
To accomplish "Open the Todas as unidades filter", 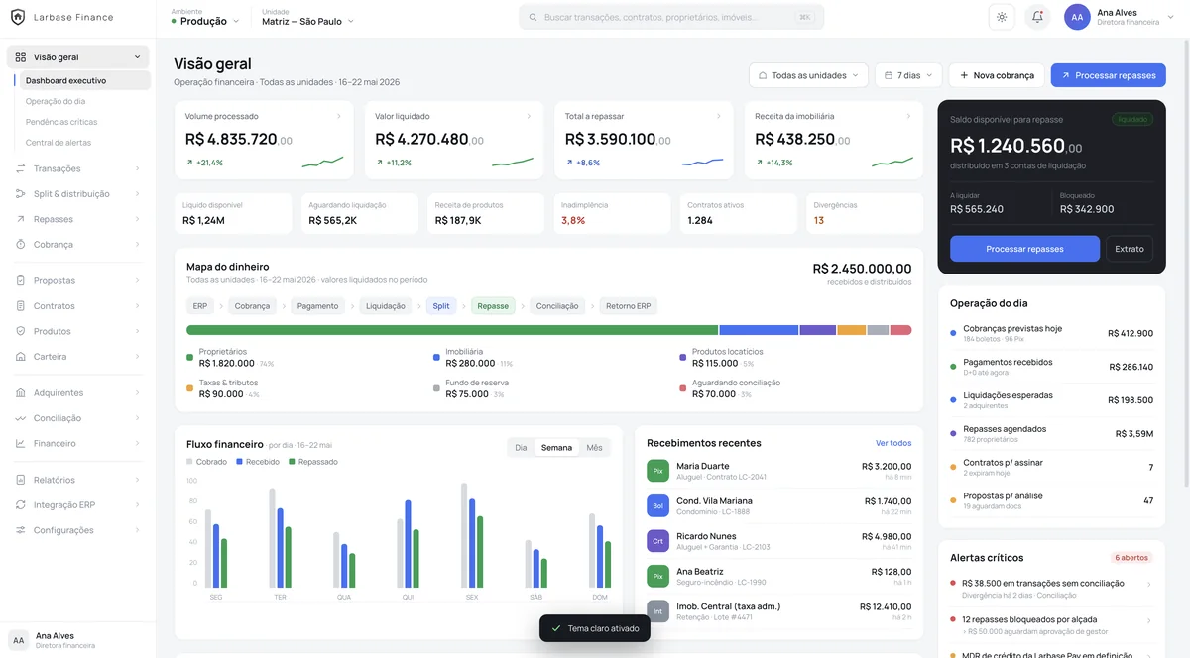I will (x=809, y=75).
